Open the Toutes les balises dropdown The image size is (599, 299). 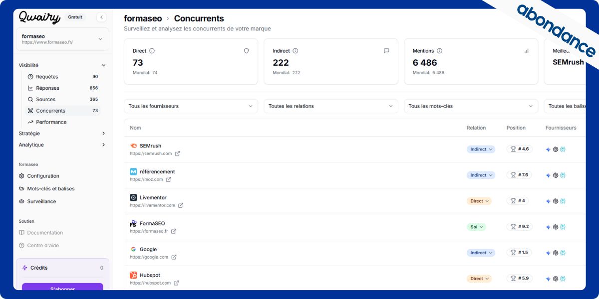565,106
